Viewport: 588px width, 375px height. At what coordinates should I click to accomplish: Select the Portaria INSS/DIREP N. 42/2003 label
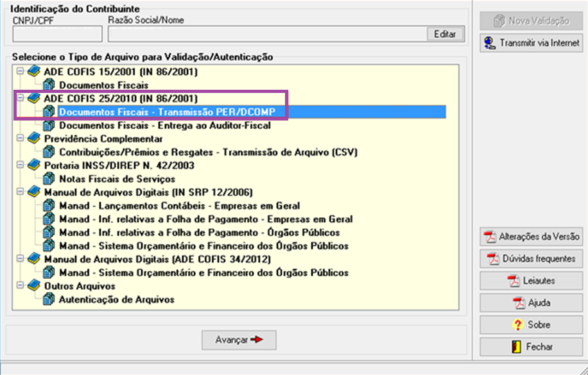click(x=119, y=165)
